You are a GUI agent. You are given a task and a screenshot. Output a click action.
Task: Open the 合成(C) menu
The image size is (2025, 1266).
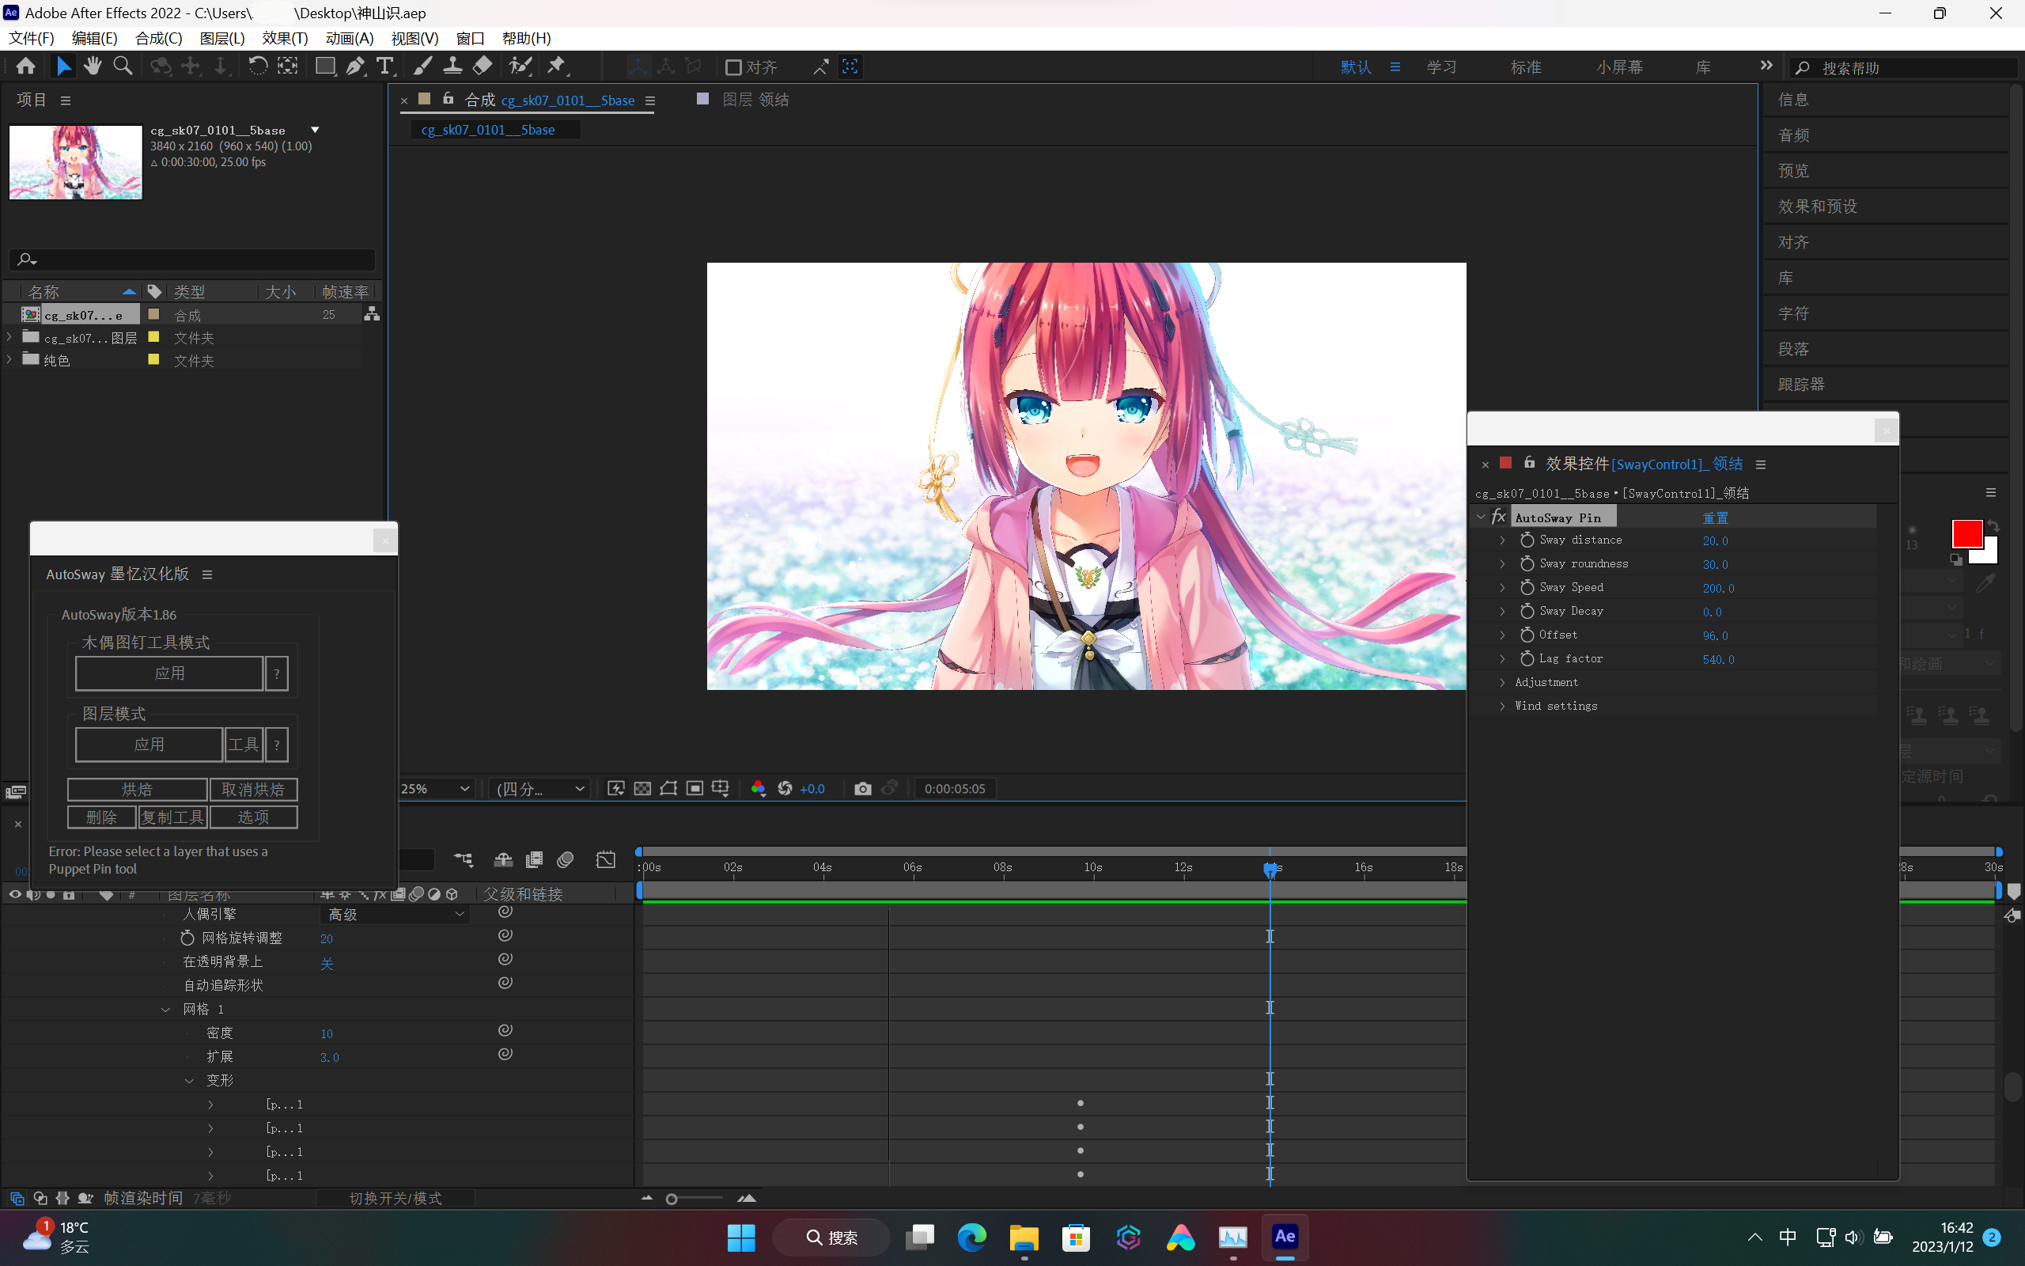click(158, 39)
